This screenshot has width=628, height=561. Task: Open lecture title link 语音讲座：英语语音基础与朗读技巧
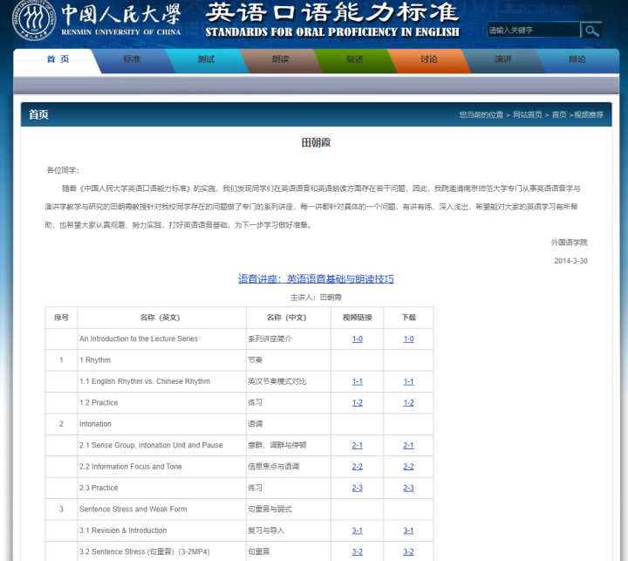point(316,279)
